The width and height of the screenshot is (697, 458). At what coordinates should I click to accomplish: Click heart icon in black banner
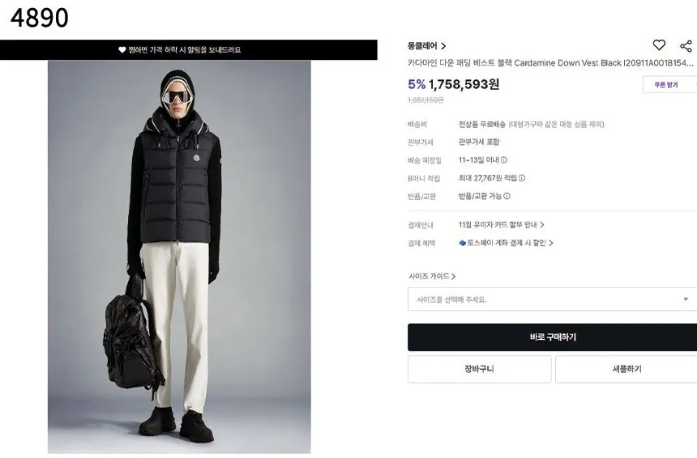pyautogui.click(x=122, y=49)
